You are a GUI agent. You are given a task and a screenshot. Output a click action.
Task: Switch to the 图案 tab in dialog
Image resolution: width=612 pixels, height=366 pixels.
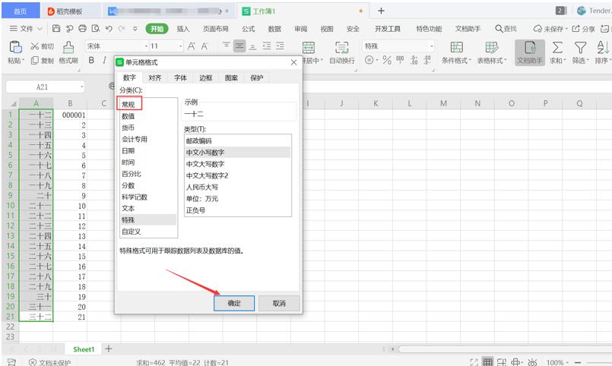click(x=231, y=77)
